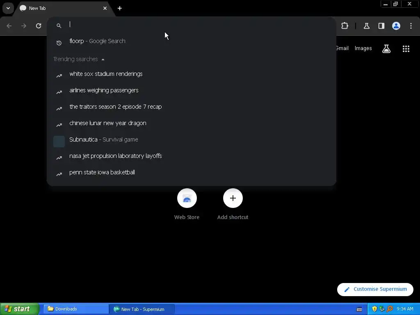Close the New Tab tab
Image resolution: width=420 pixels, height=315 pixels.
105,8
